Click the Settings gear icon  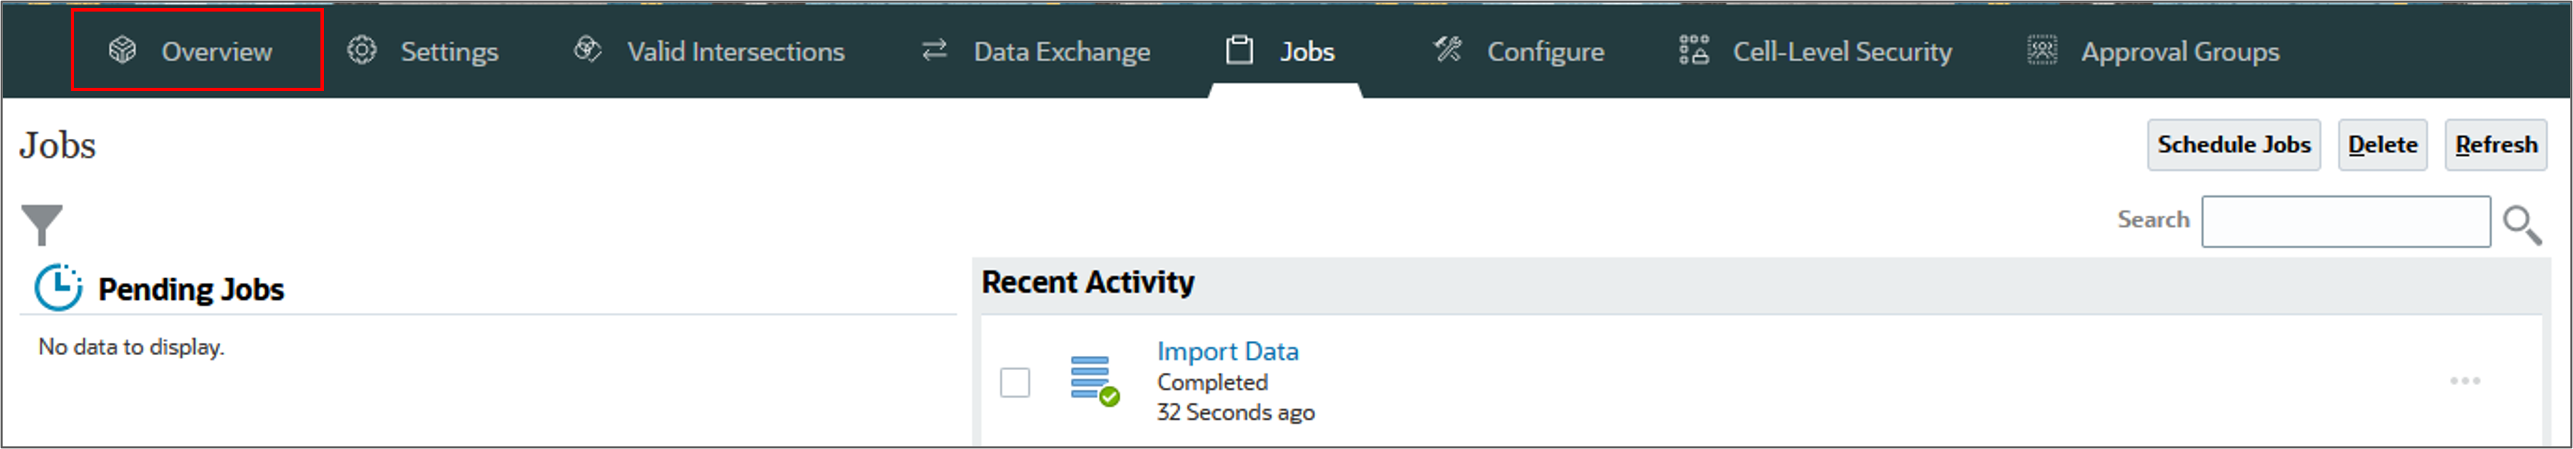361,50
